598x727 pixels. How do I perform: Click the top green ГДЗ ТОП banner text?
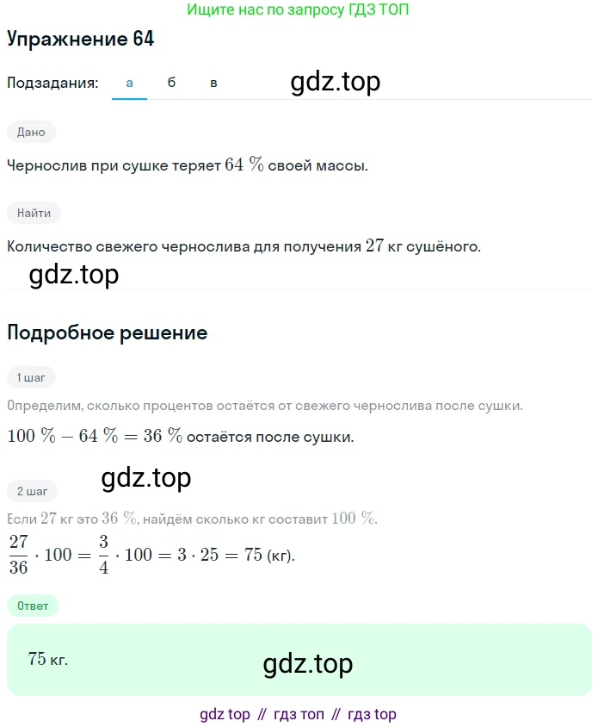(298, 9)
